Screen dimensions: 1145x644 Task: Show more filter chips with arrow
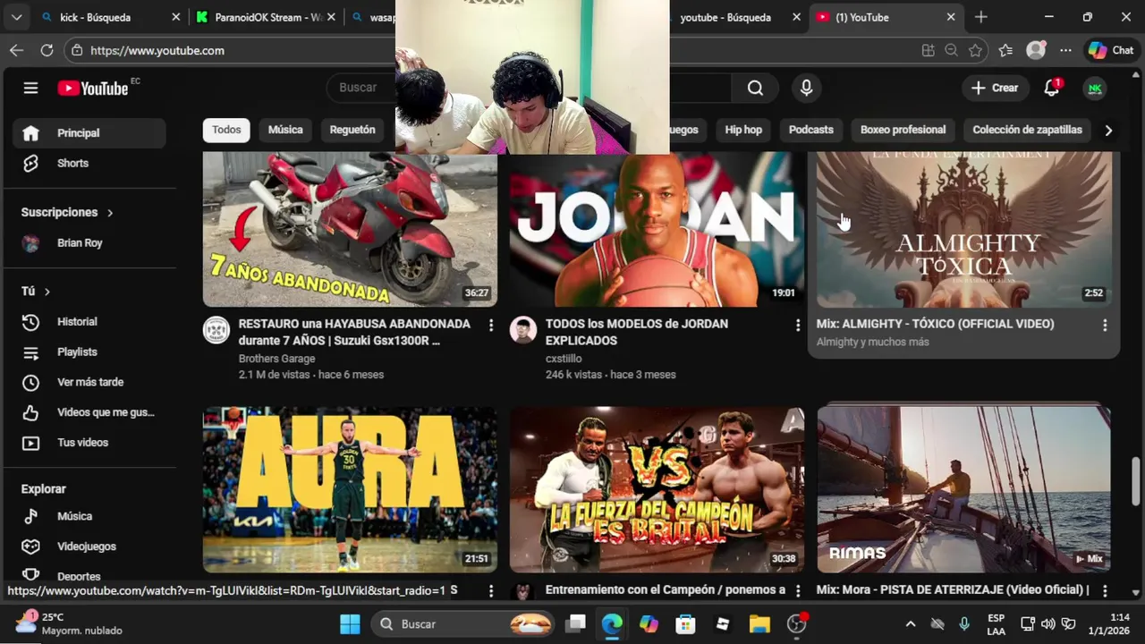[1108, 130]
